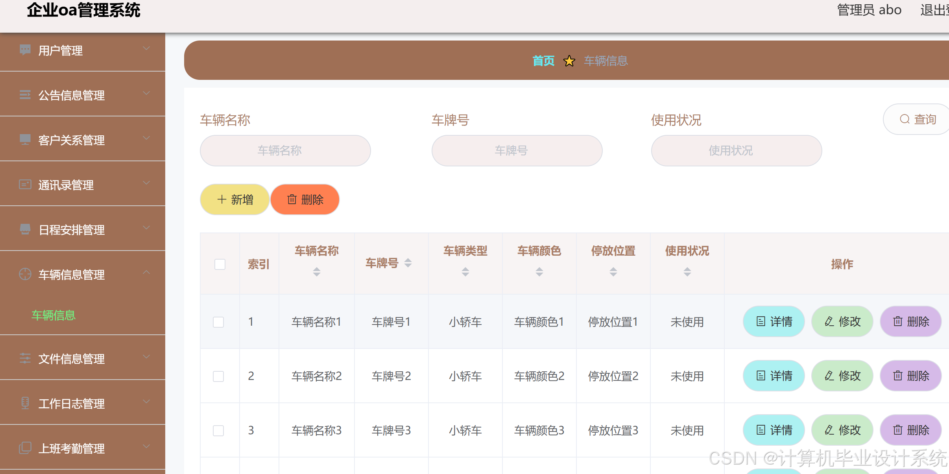Expand the 日程安排管理 menu
The width and height of the screenshot is (949, 474).
coord(146,227)
